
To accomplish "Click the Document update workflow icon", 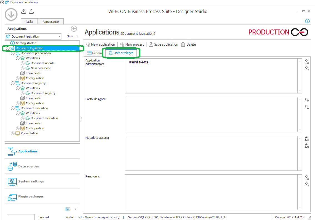I will (28, 63).
